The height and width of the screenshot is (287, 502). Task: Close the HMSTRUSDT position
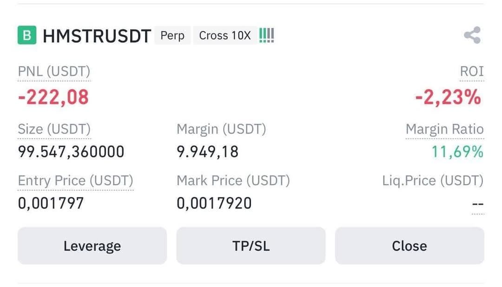pyautogui.click(x=410, y=246)
